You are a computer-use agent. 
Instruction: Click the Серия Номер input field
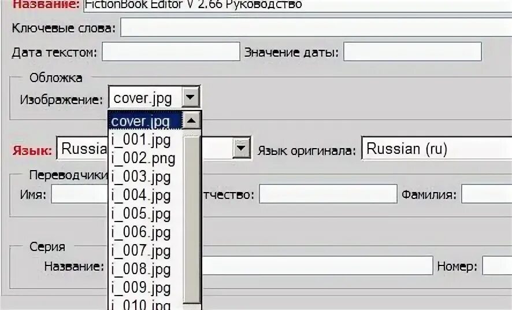click(497, 265)
